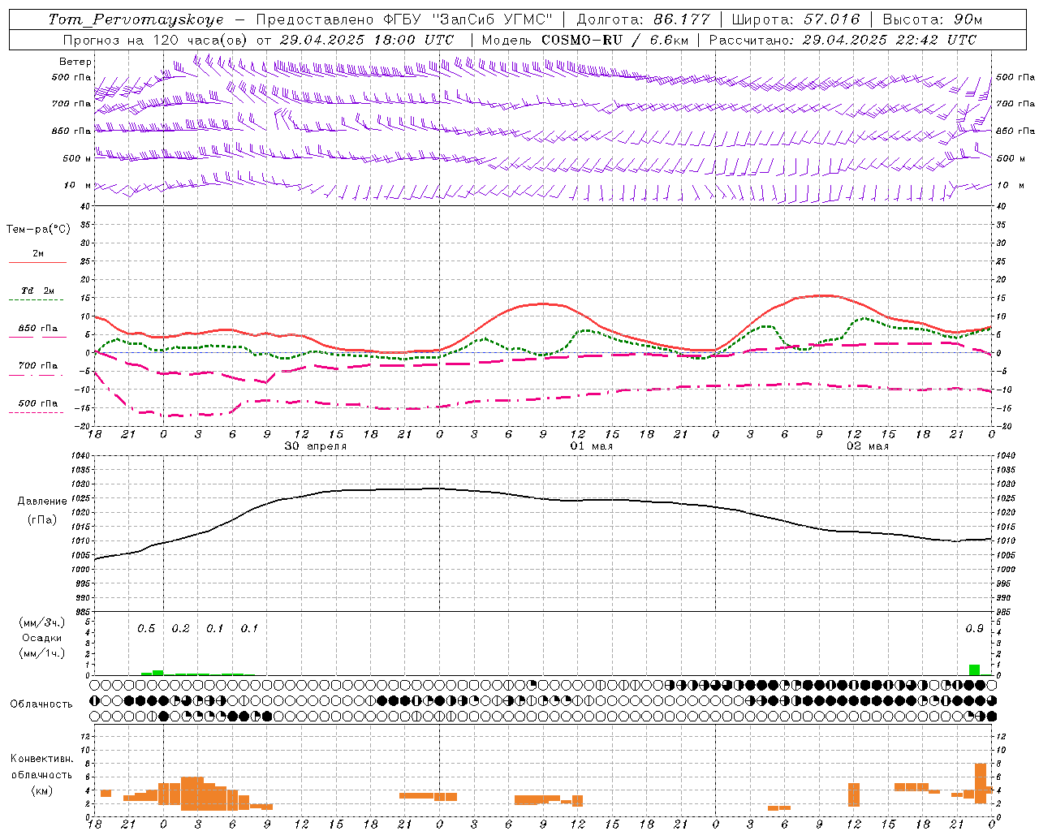Click the 2м temperature legend entry
The width and height of the screenshot is (1039, 831).
[38, 254]
